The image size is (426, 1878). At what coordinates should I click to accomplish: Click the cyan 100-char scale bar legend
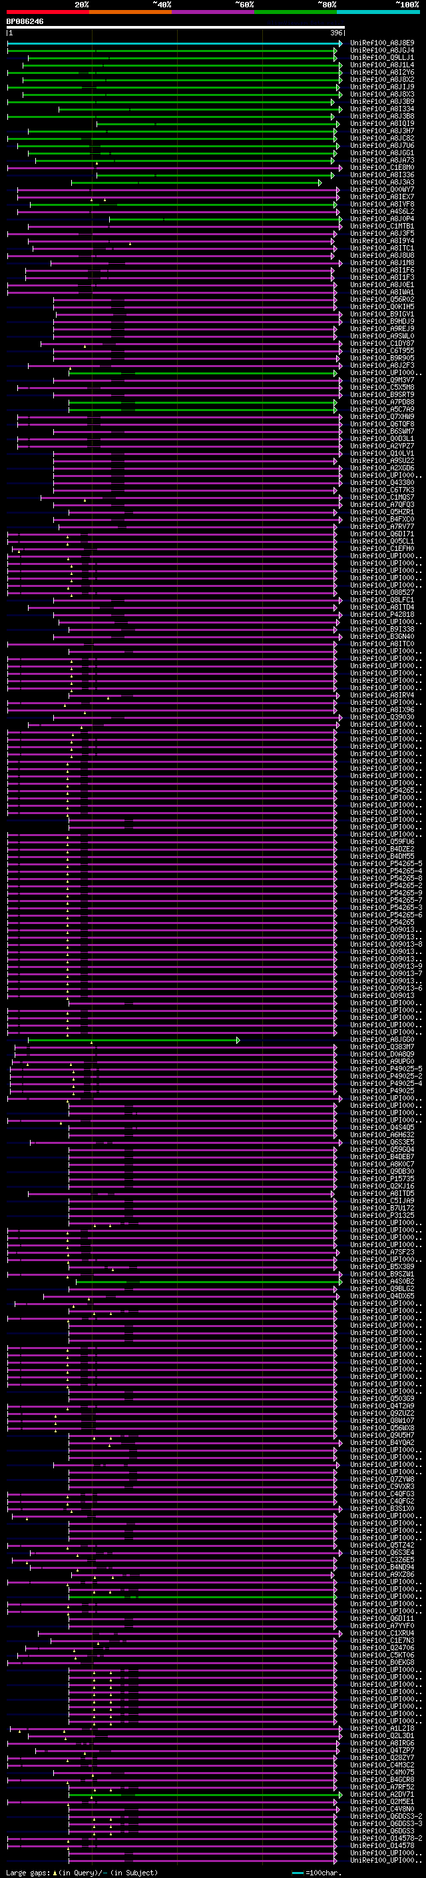(298, 1873)
